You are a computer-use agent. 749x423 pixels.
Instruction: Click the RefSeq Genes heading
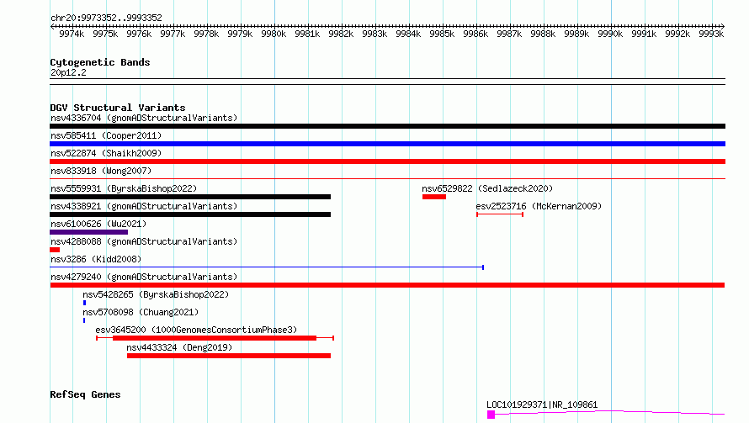[x=85, y=394]
